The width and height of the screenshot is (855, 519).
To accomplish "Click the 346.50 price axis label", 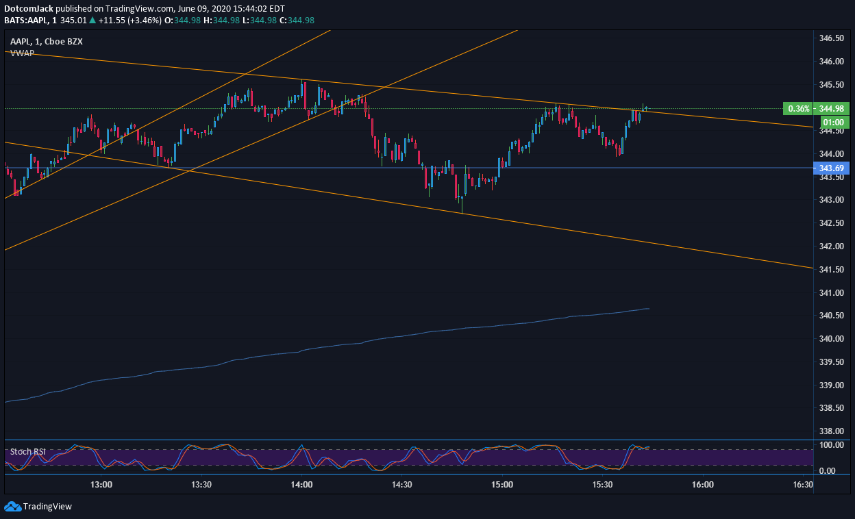I will (x=832, y=38).
